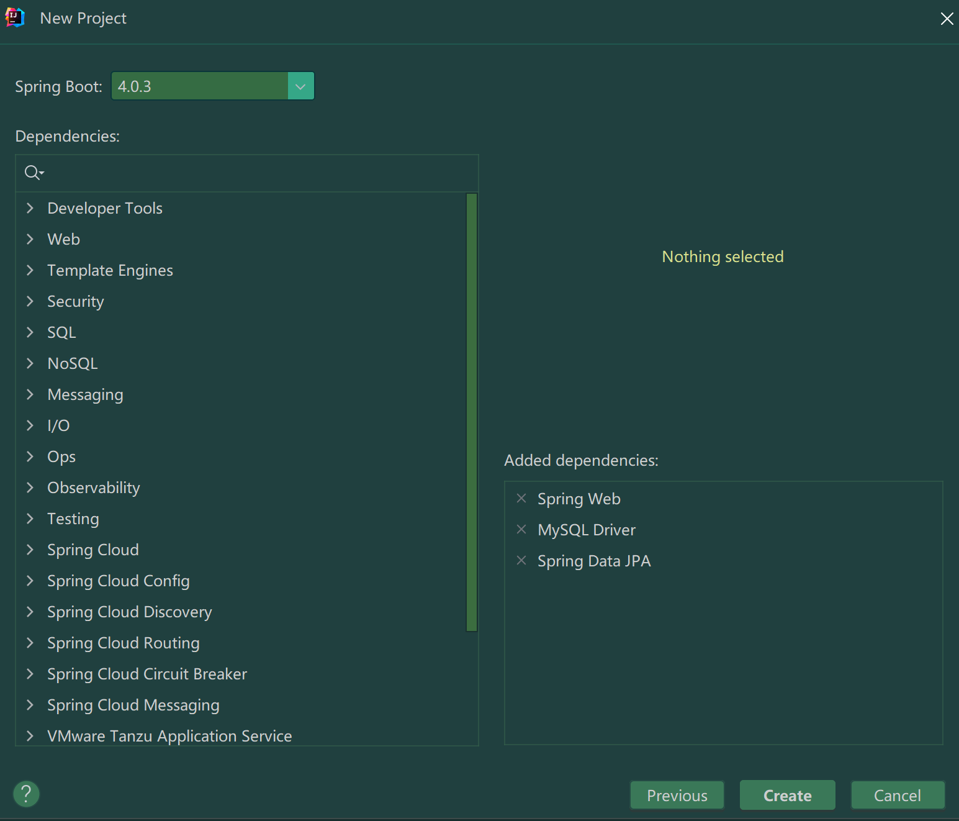Remove MySQL Driver dependency with its X
This screenshot has width=959, height=821.
pyautogui.click(x=521, y=529)
